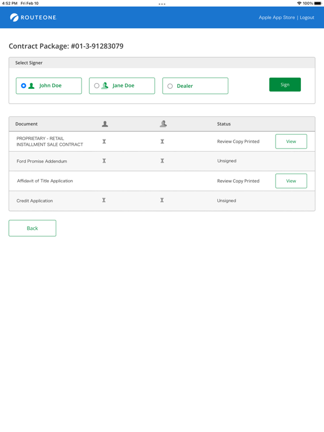Click the 'Ford Promise Addendum' document name
The height and width of the screenshot is (432, 324).
point(42,161)
